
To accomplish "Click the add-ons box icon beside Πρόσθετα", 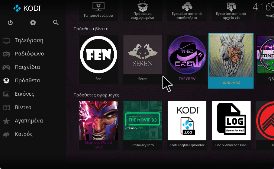I will (x=6, y=81).
